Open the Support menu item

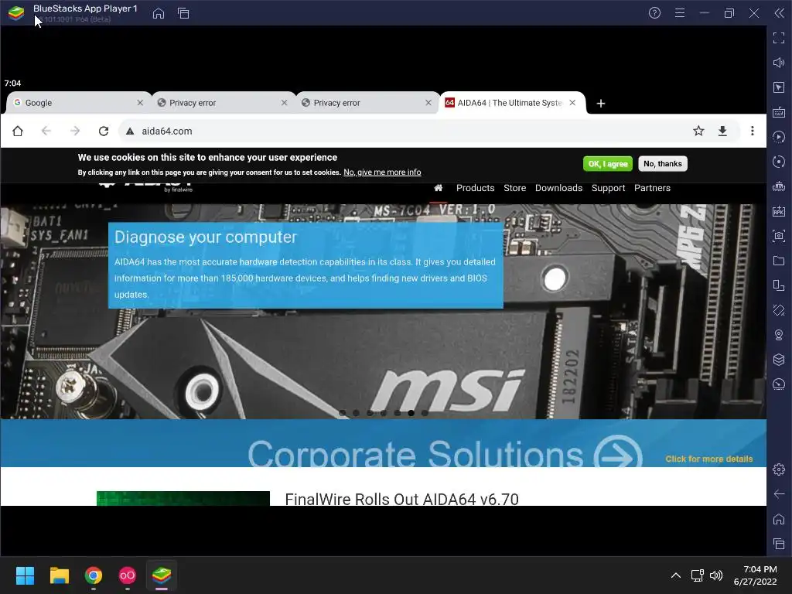coord(608,188)
